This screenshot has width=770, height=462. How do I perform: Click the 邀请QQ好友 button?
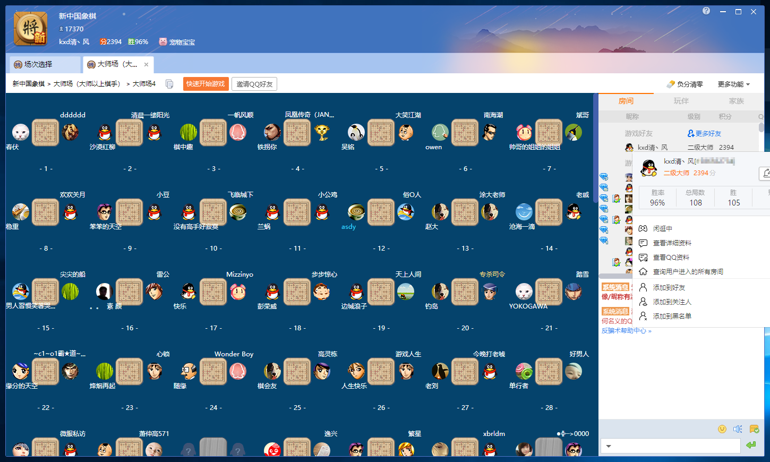pyautogui.click(x=254, y=84)
